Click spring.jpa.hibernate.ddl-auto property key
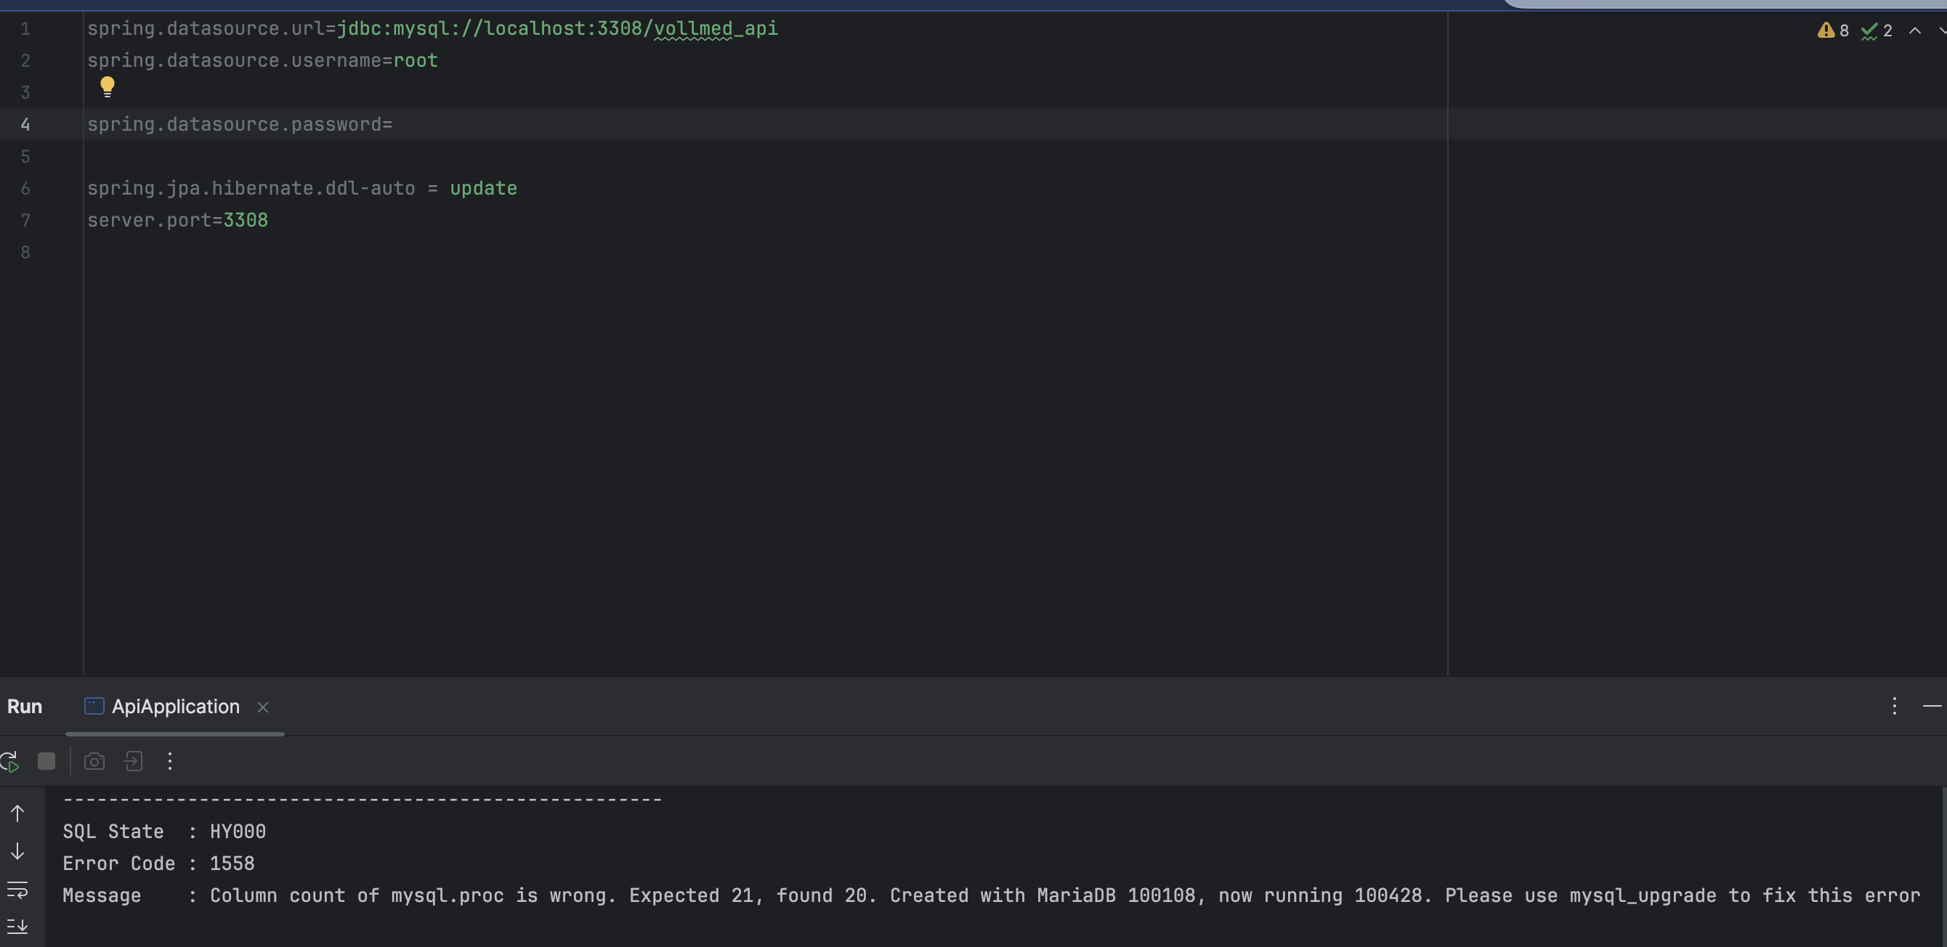 (x=251, y=188)
